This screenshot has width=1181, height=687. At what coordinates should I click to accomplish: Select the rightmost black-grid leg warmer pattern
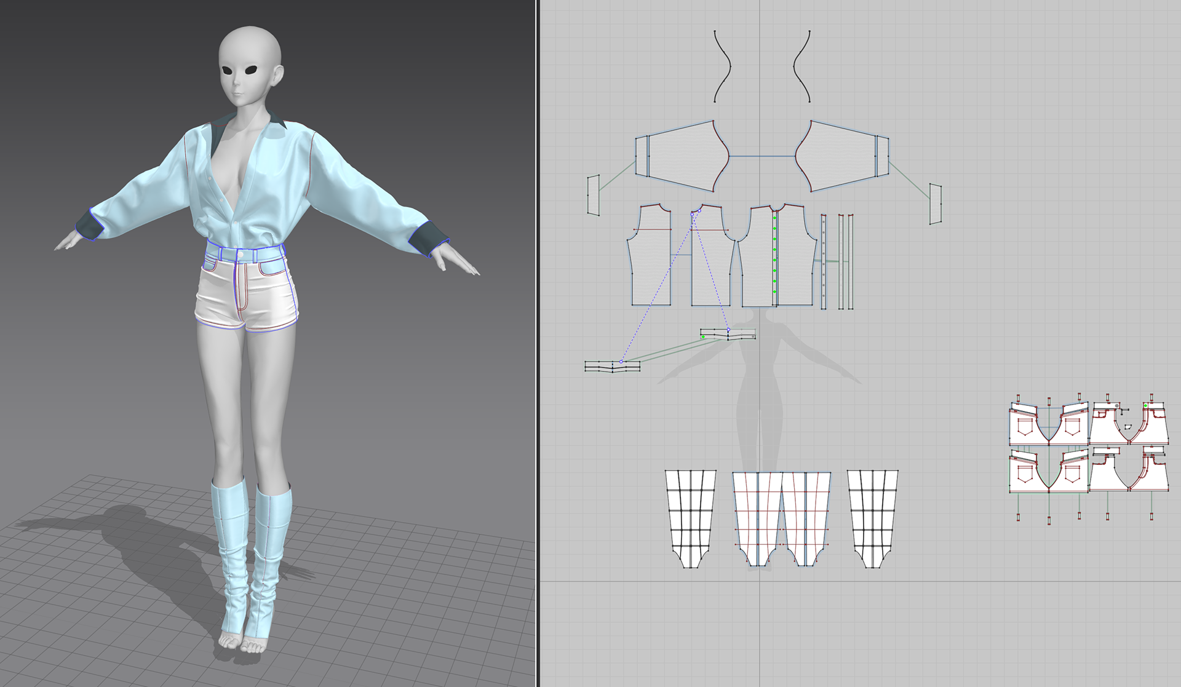click(873, 518)
